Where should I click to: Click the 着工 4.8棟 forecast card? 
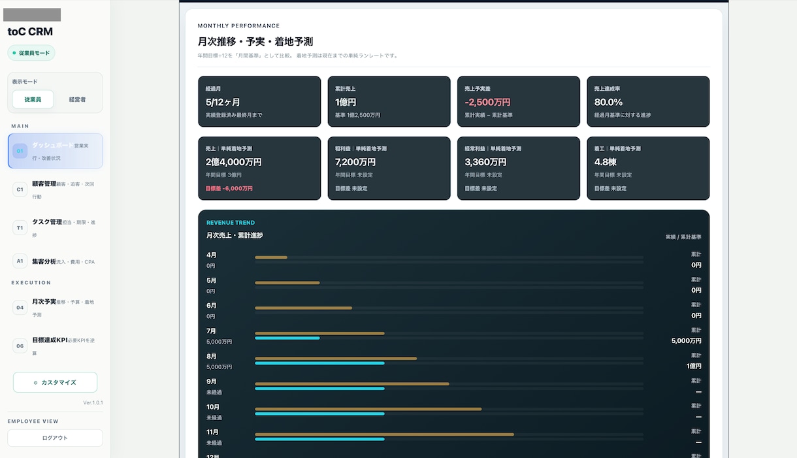tap(648, 168)
